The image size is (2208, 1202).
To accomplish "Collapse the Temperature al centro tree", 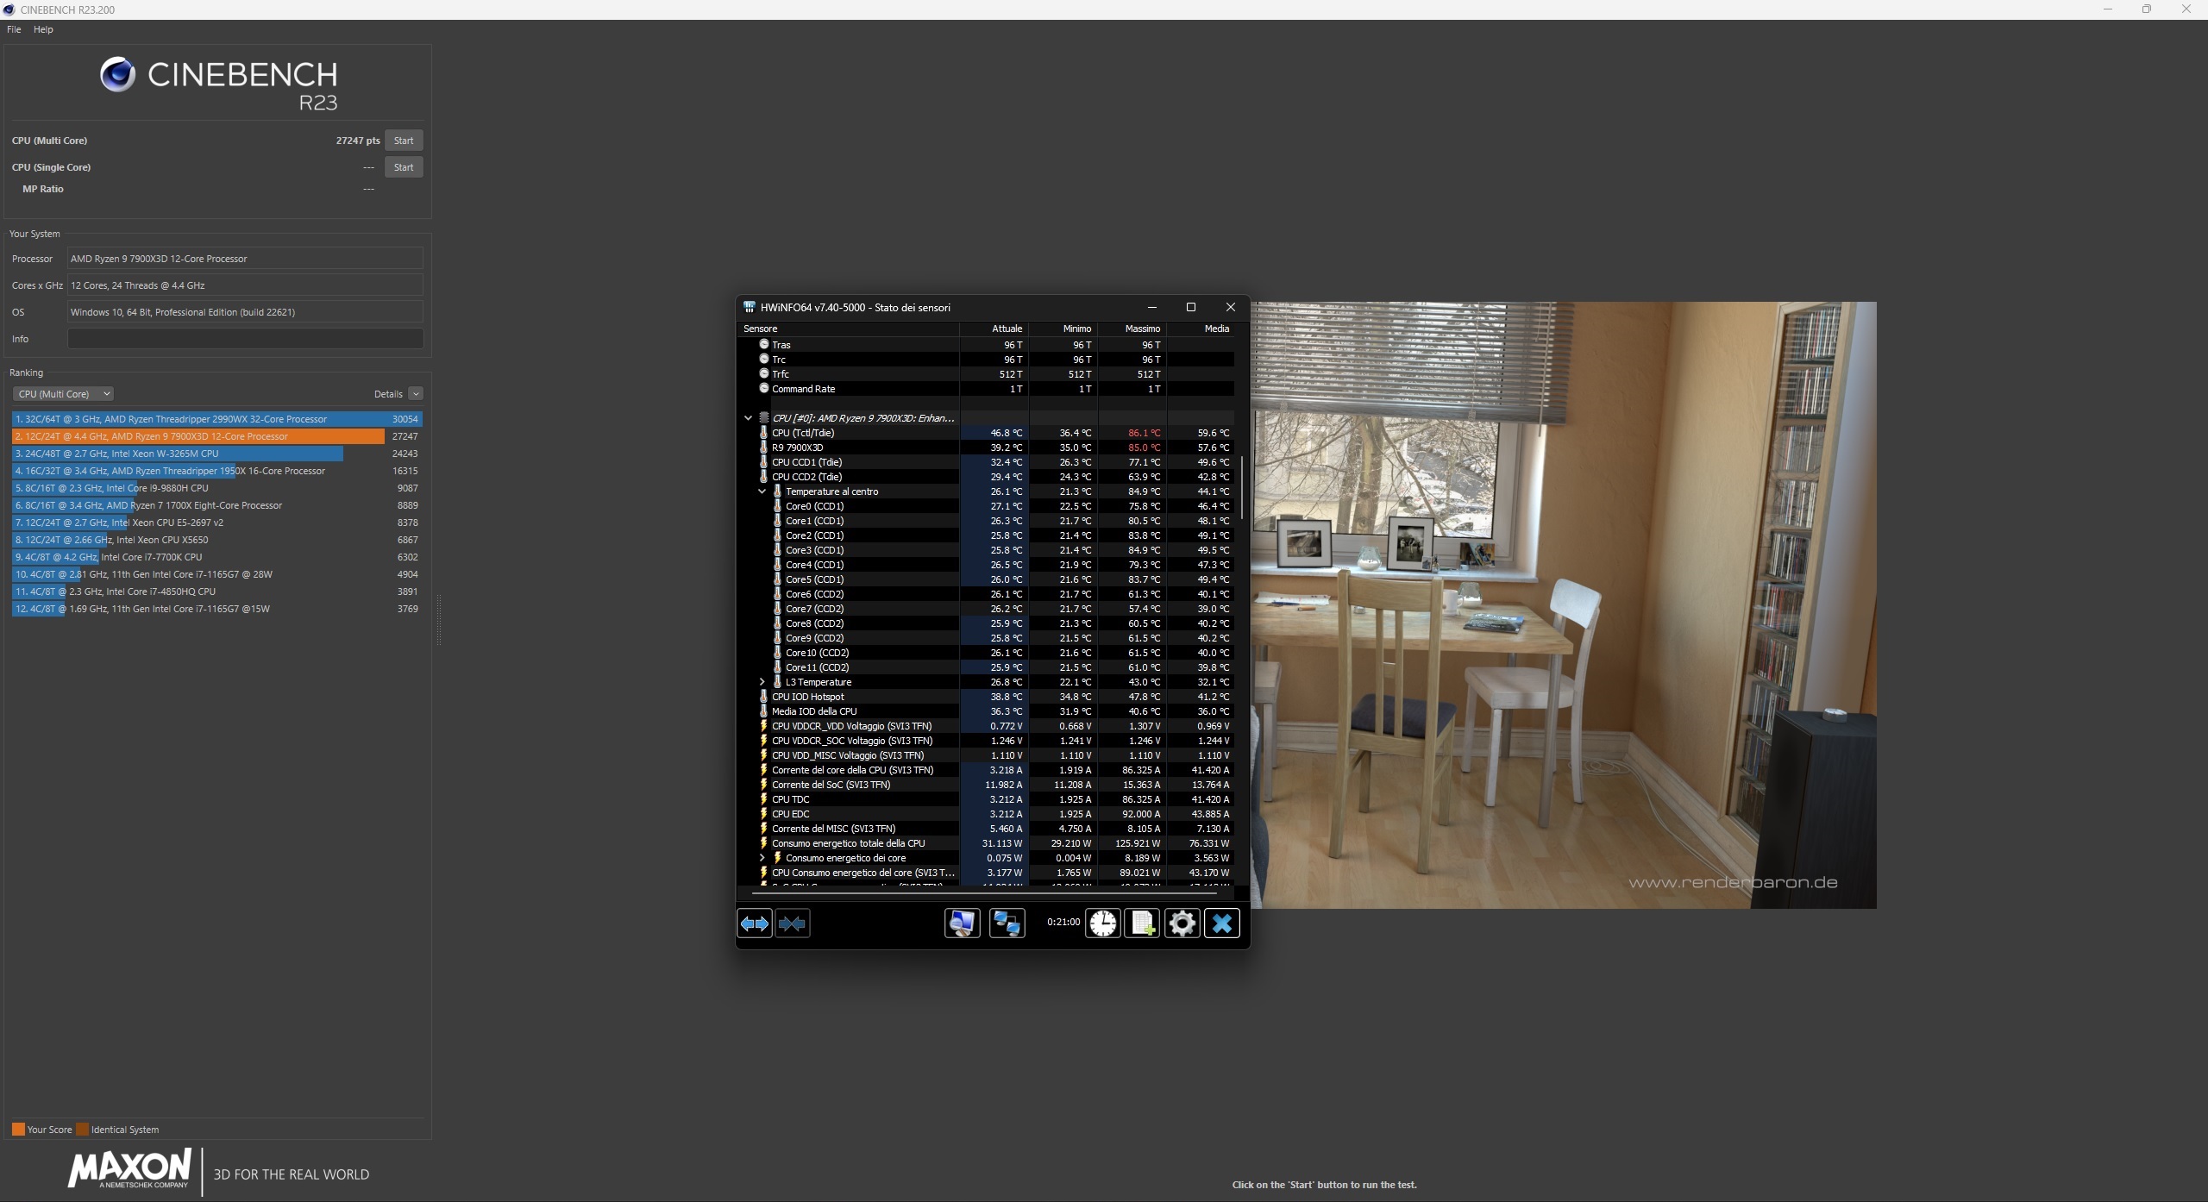I will (x=762, y=491).
